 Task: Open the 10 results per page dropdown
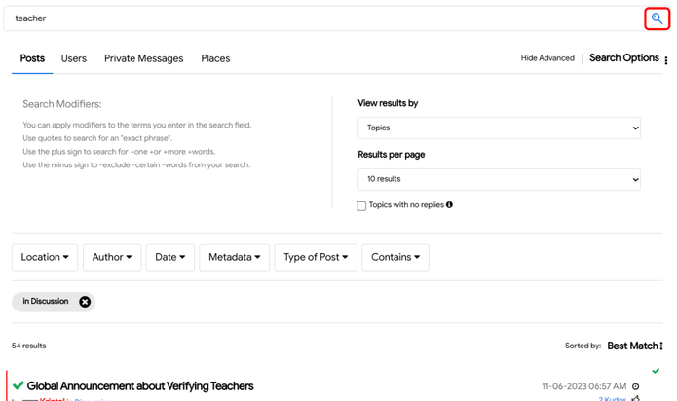click(499, 179)
